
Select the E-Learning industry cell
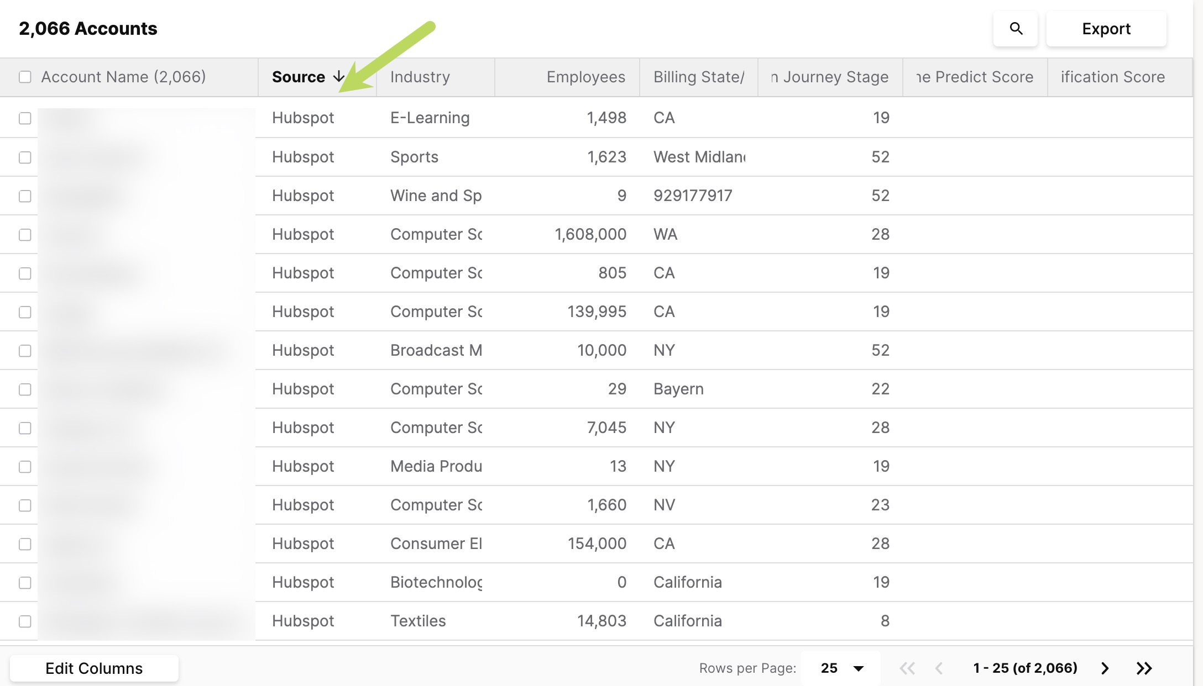430,118
